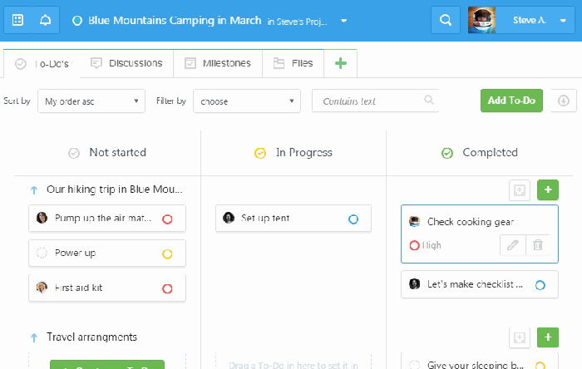
Task: Switch to the Milestones tab
Action: [x=218, y=63]
